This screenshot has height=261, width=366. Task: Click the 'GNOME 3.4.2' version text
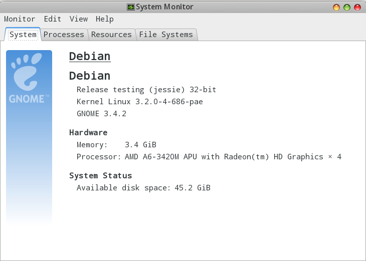click(102, 114)
